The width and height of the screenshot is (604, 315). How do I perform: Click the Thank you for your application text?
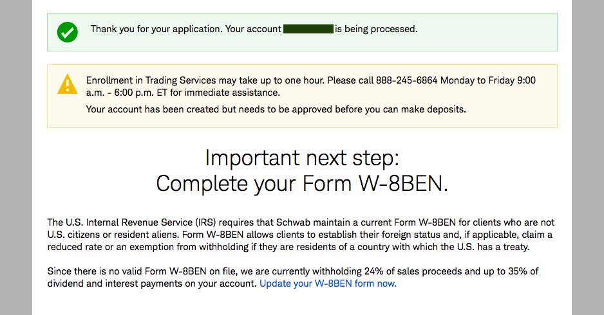pos(156,29)
